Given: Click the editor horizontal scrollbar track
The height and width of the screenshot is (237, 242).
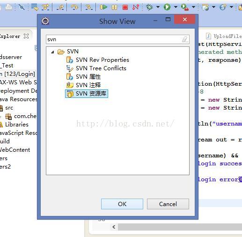Looking at the screenshot, I should 180,227.
